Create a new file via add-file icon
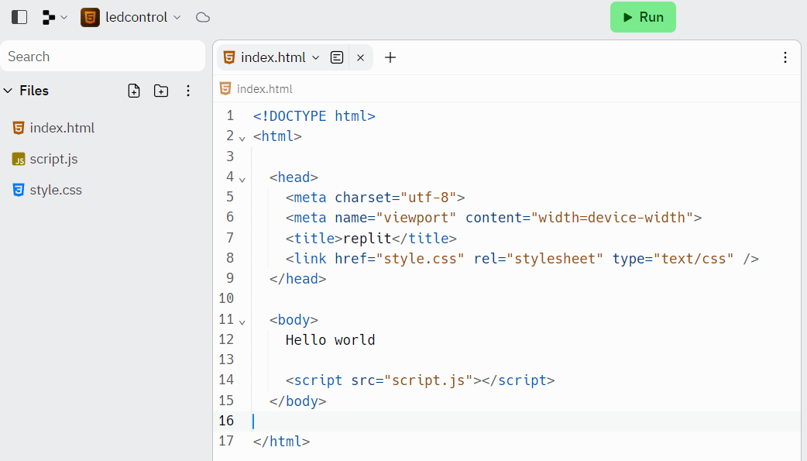The image size is (807, 461). [134, 91]
